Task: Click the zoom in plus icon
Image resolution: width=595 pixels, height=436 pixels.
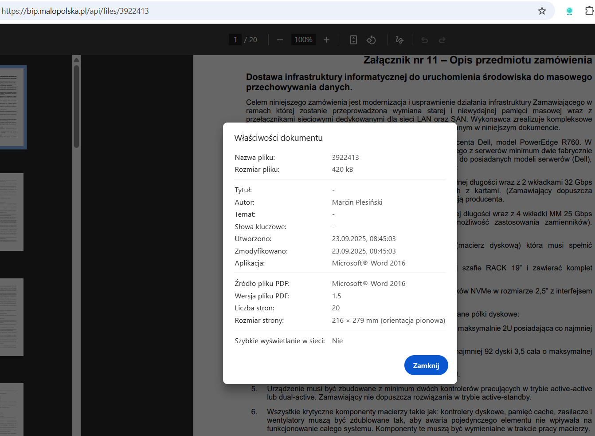Action: click(x=326, y=40)
